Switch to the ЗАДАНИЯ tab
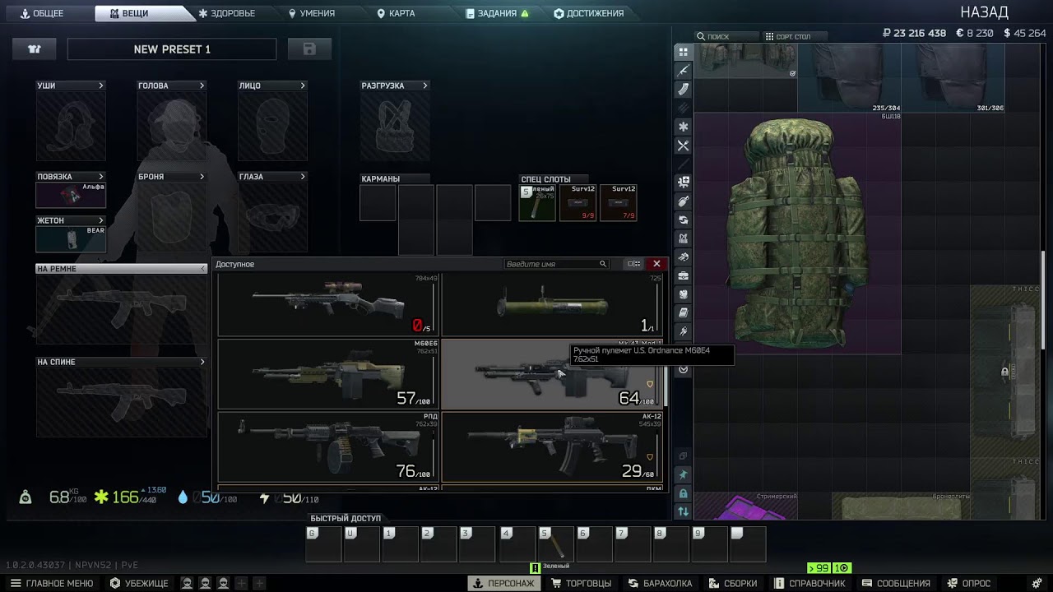 [x=497, y=13]
